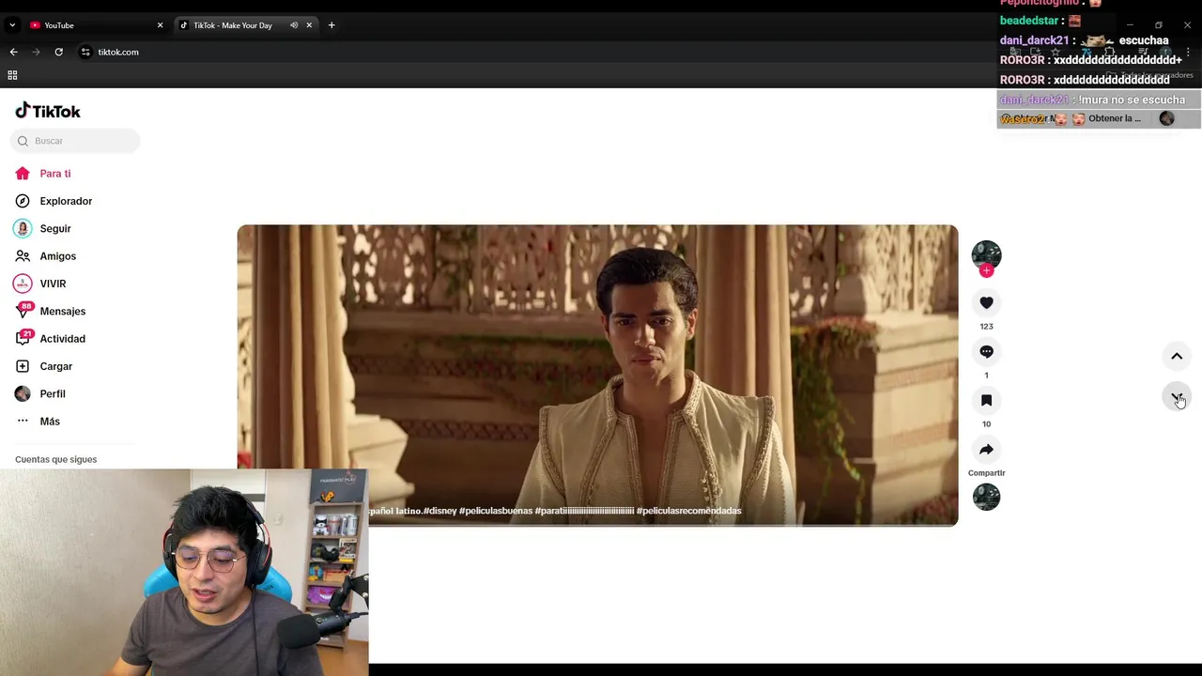The image size is (1202, 676).
Task: Like the video with heart icon
Action: pos(986,302)
